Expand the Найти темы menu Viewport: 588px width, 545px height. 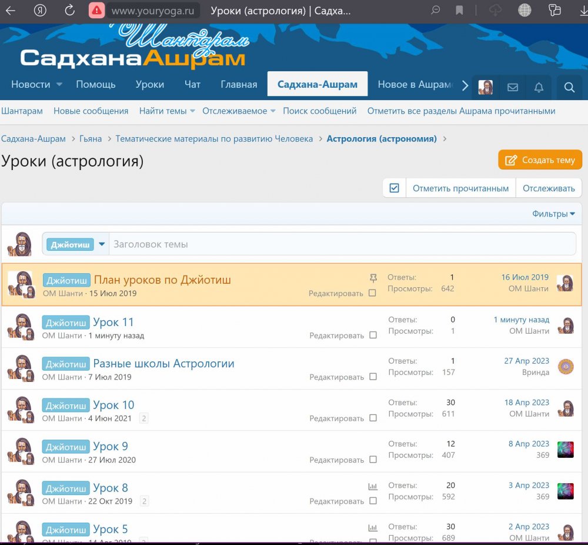167,111
